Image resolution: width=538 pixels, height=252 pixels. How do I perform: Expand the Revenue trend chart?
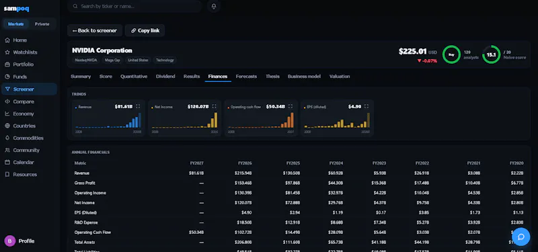[x=138, y=106]
